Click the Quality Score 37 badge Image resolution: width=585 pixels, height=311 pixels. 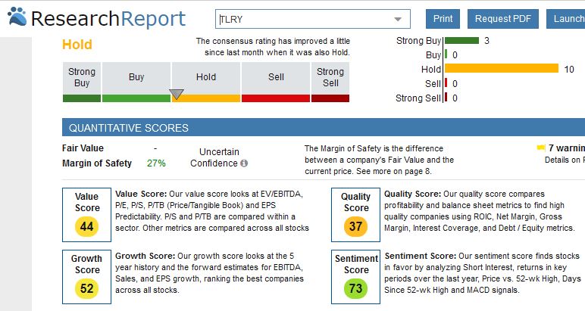355,225
